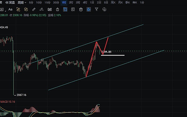Image resolution: width=187 pixels, height=117 pixels.
Task: Click the white horizontal support line
Action: 113,55
